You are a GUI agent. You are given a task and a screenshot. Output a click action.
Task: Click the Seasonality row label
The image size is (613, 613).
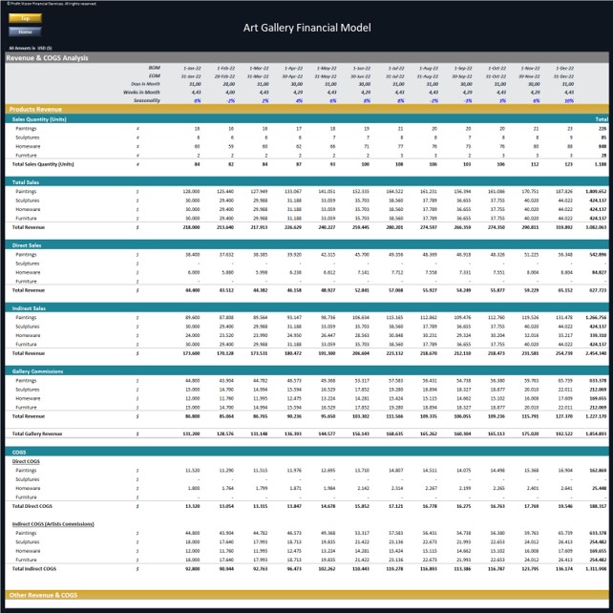[147, 100]
